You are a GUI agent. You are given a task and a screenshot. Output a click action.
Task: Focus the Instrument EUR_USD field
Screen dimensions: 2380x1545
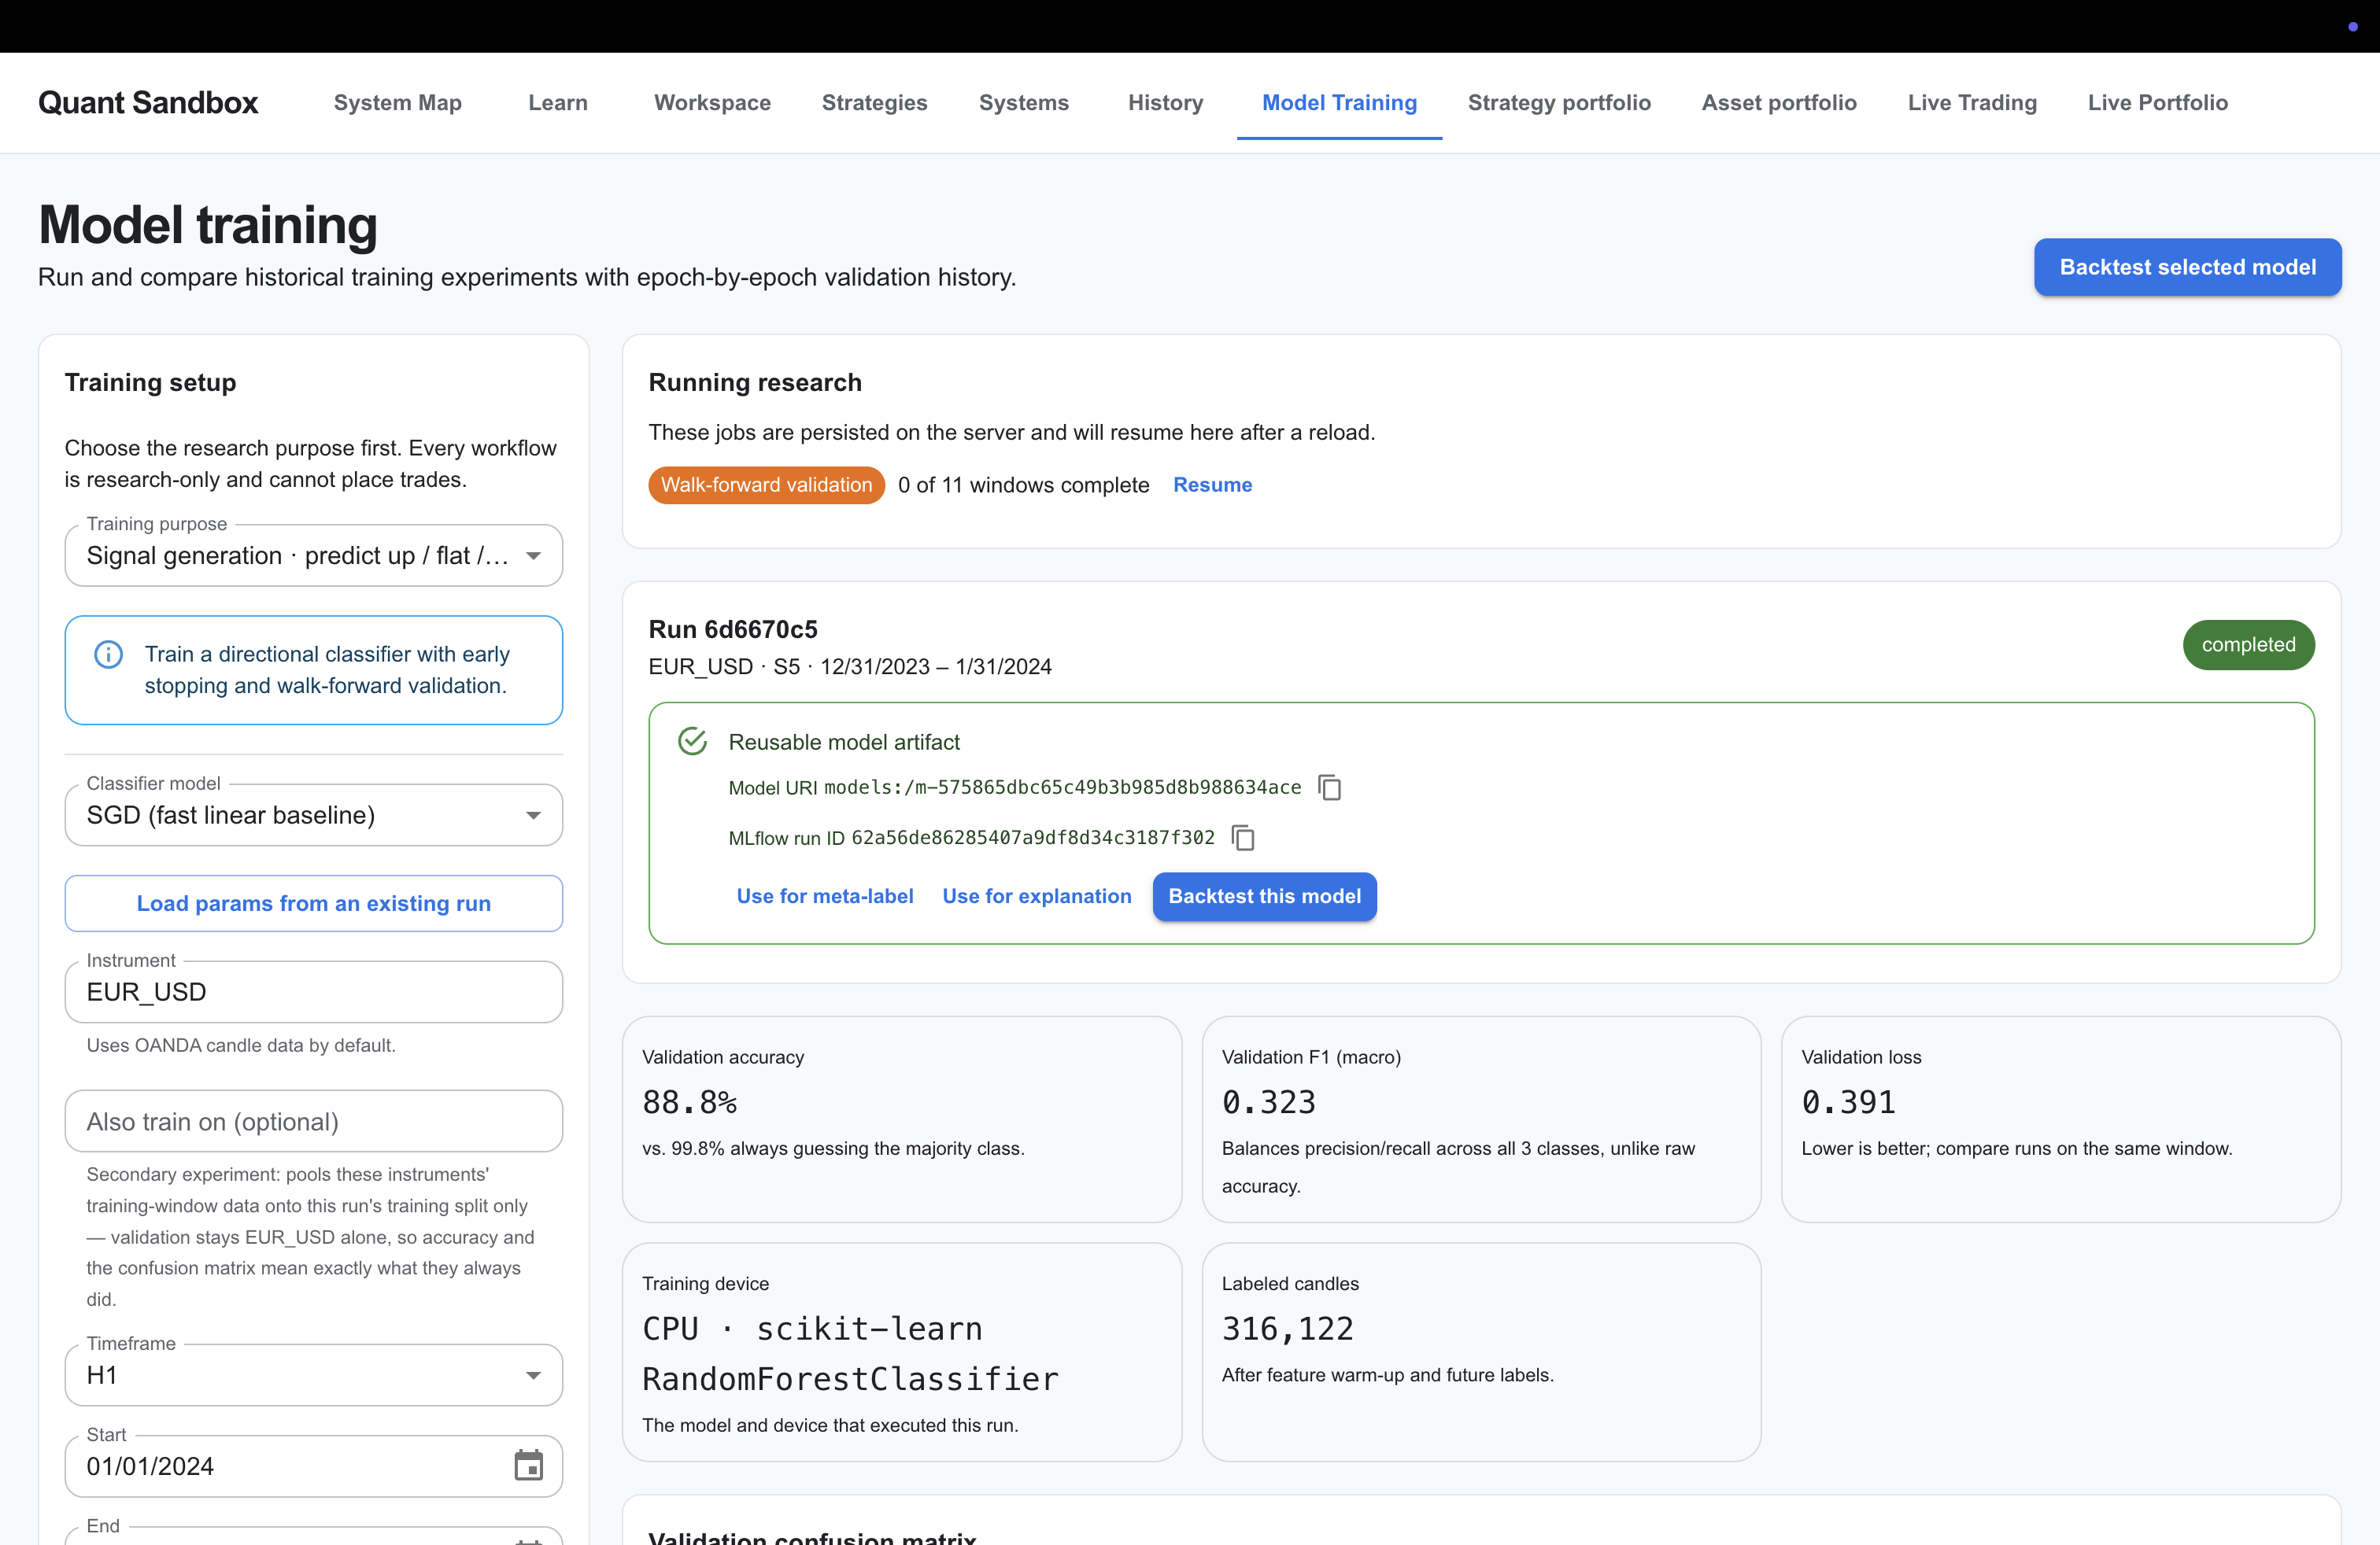[x=314, y=992]
